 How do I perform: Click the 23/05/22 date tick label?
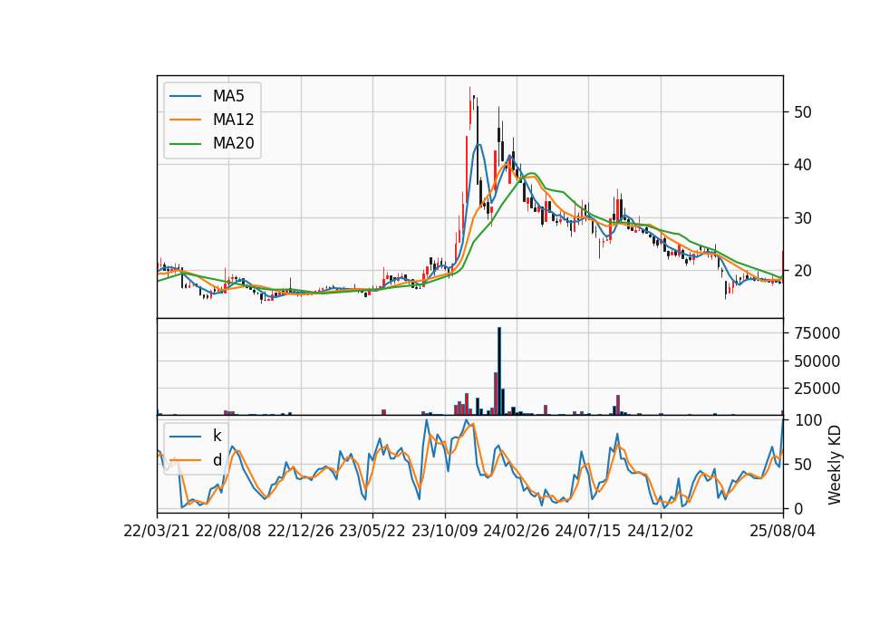pos(372,531)
